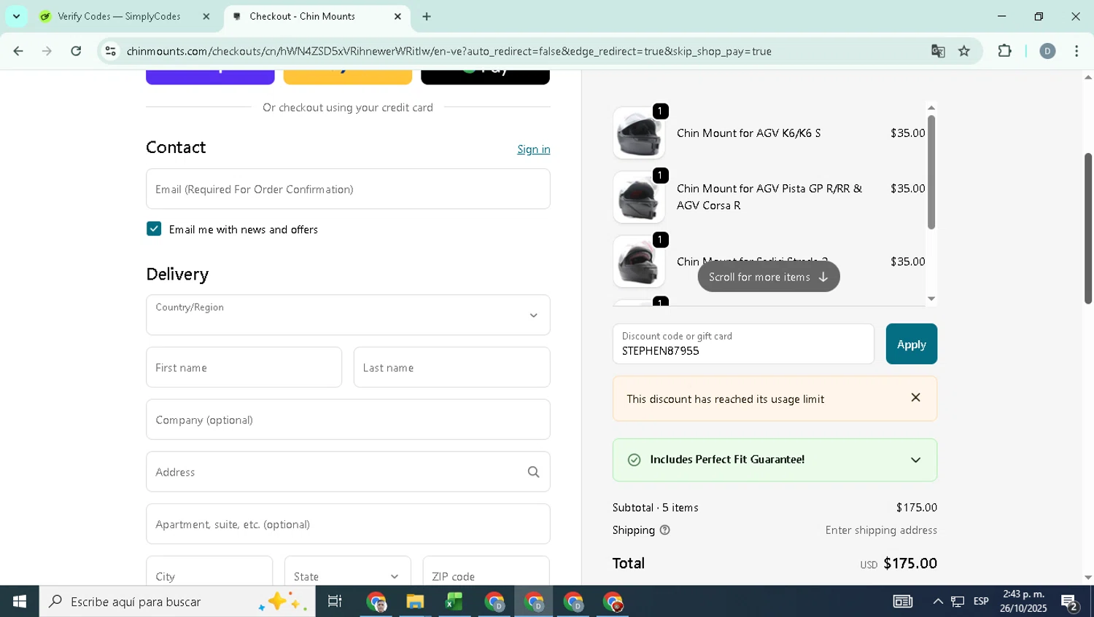
Task: Click the $175.00 total amount
Action: [x=910, y=563]
